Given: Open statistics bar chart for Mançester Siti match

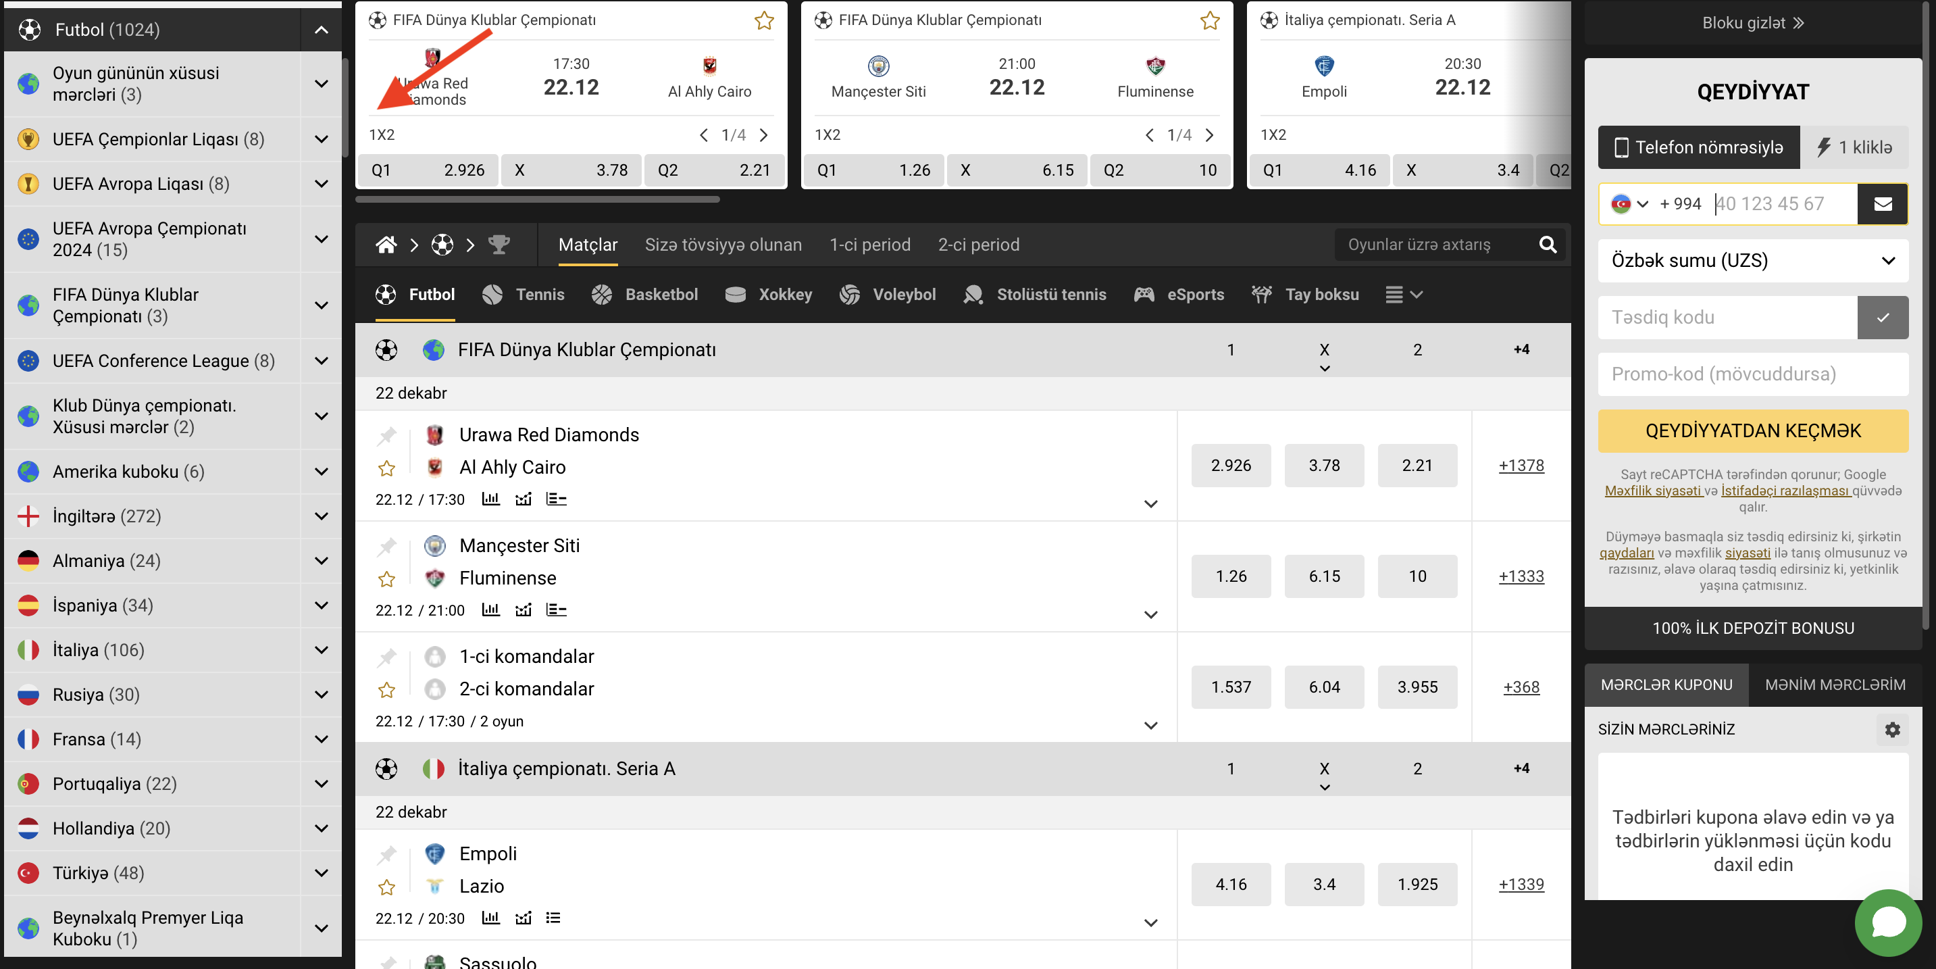Looking at the screenshot, I should pyautogui.click(x=491, y=609).
